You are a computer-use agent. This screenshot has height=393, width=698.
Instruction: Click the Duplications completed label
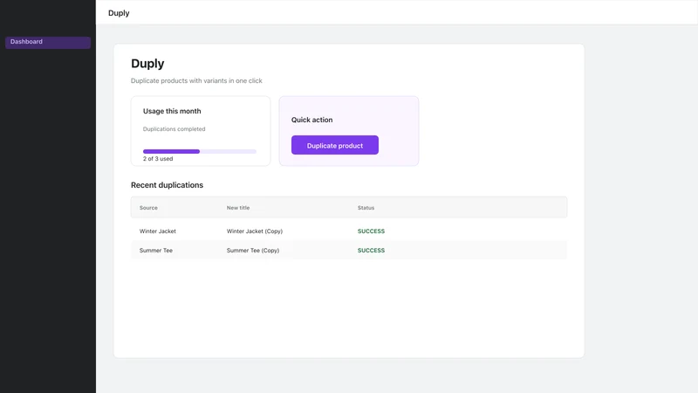(174, 129)
